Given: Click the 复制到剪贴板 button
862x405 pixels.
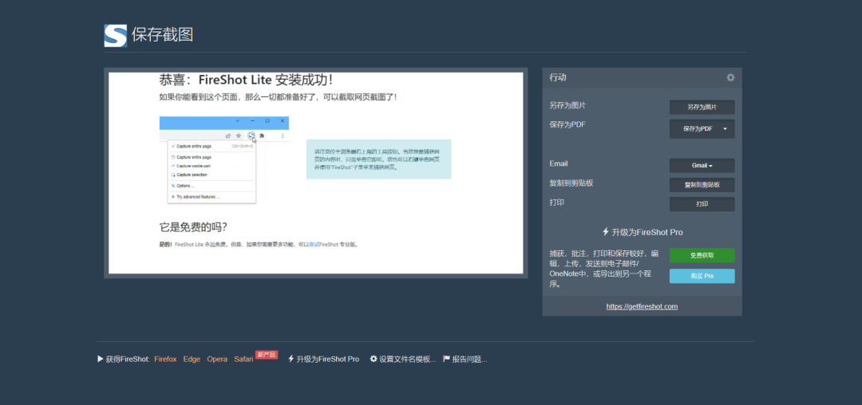Looking at the screenshot, I should tap(702, 185).
